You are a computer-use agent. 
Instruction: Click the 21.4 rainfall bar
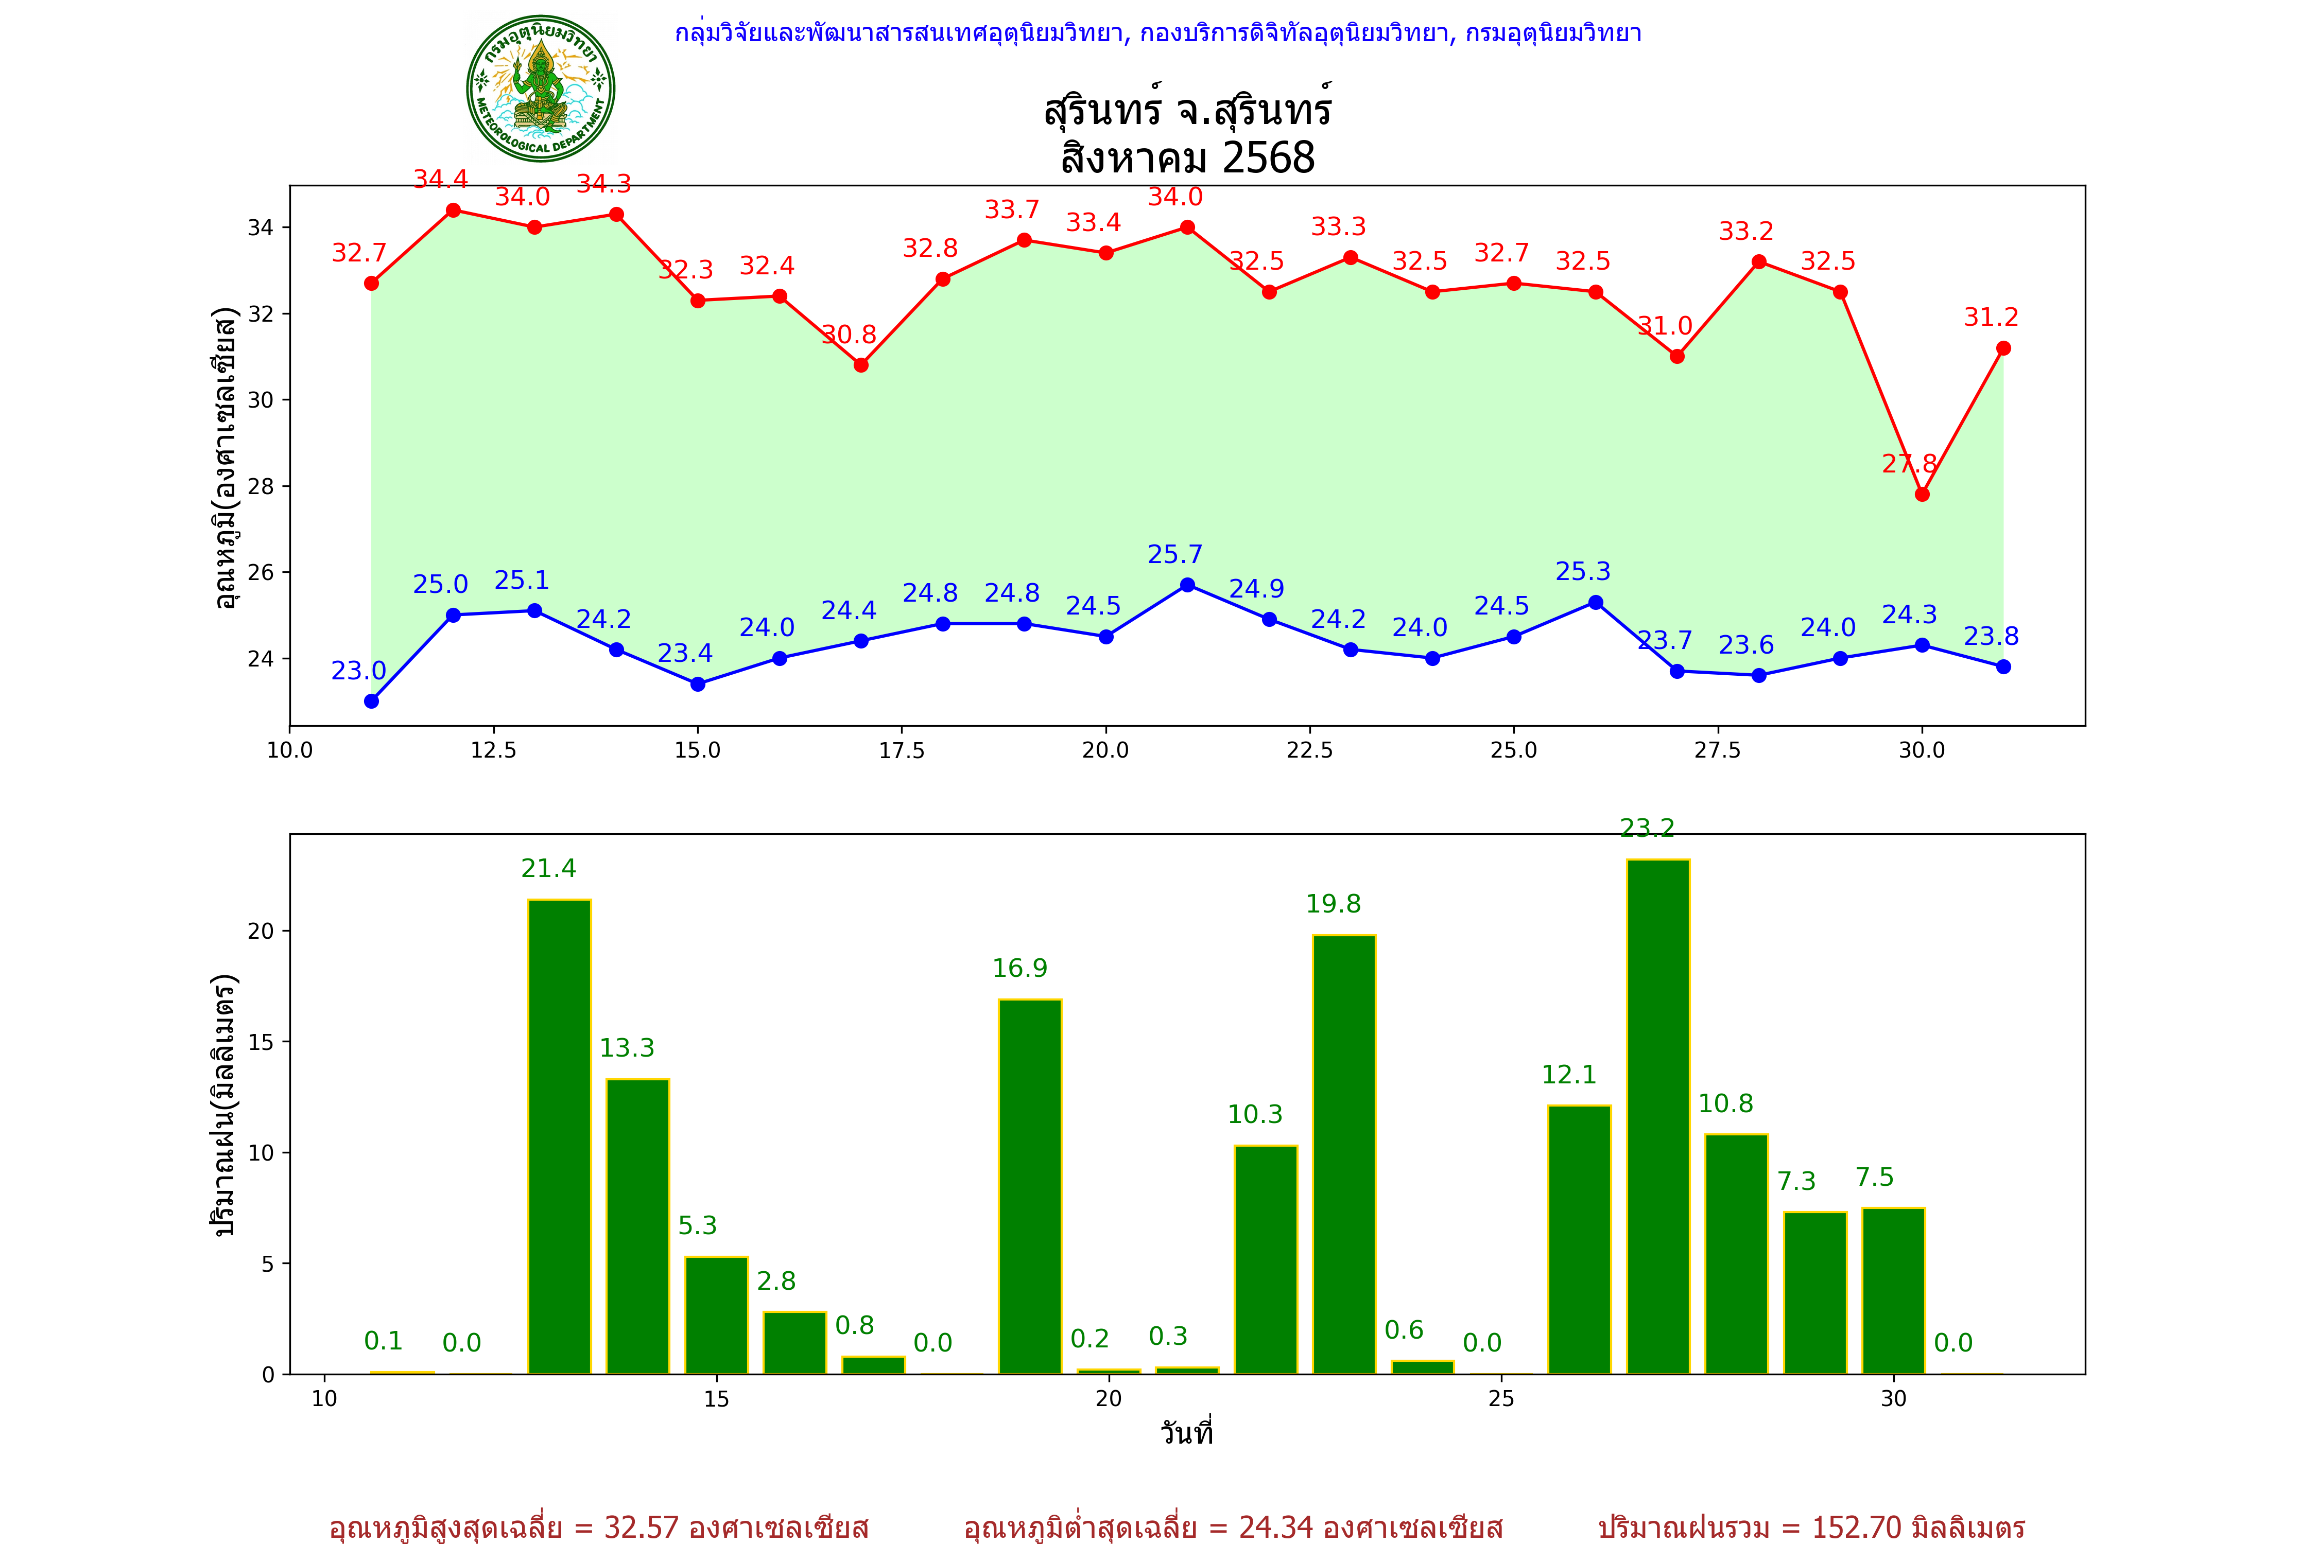point(560,1136)
